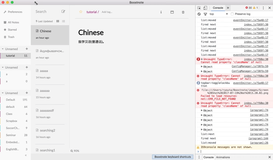Image resolution: width=273 pixels, height=160 pixels.
Task: Open note info icon
Action: click(161, 12)
